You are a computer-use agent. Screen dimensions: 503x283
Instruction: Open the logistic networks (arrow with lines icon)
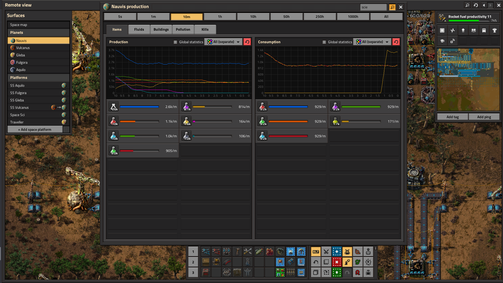463,30
